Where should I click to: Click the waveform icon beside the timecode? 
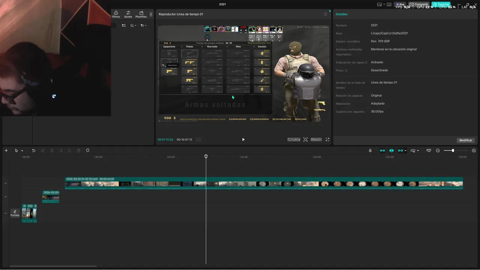(199, 139)
